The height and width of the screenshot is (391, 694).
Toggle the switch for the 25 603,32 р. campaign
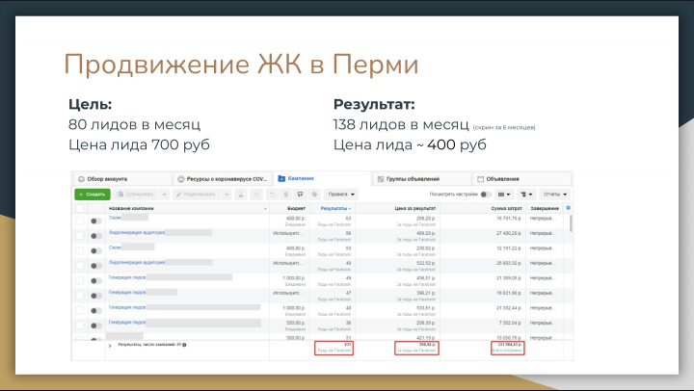point(96,266)
